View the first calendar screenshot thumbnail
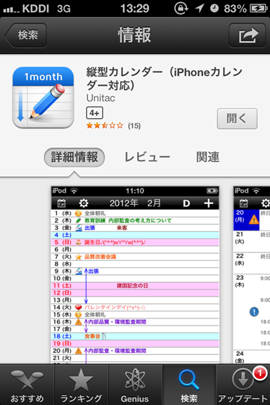270x405 pixels. point(135,275)
